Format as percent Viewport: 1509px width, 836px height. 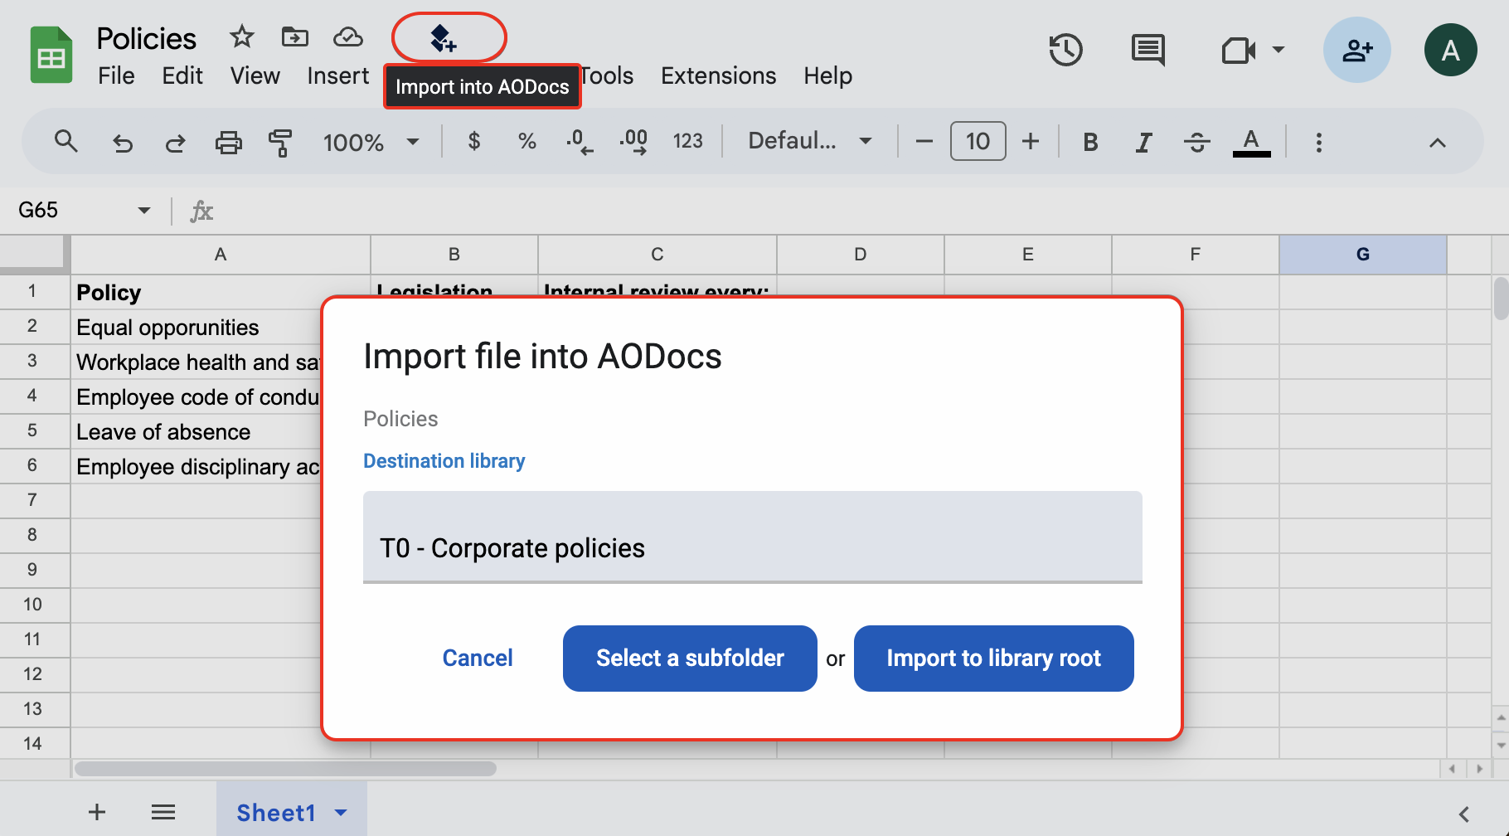[526, 142]
